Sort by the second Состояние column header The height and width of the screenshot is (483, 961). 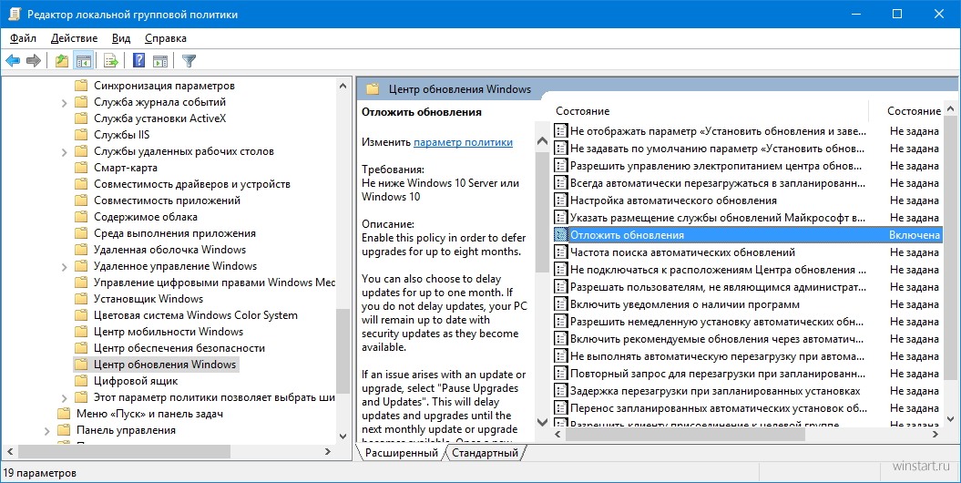point(914,111)
